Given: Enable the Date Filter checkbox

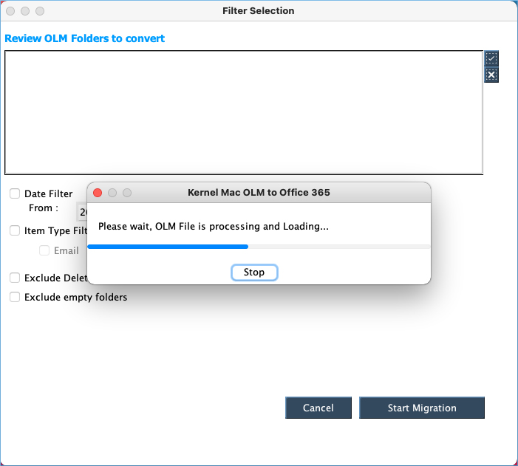Looking at the screenshot, I should pyautogui.click(x=15, y=193).
